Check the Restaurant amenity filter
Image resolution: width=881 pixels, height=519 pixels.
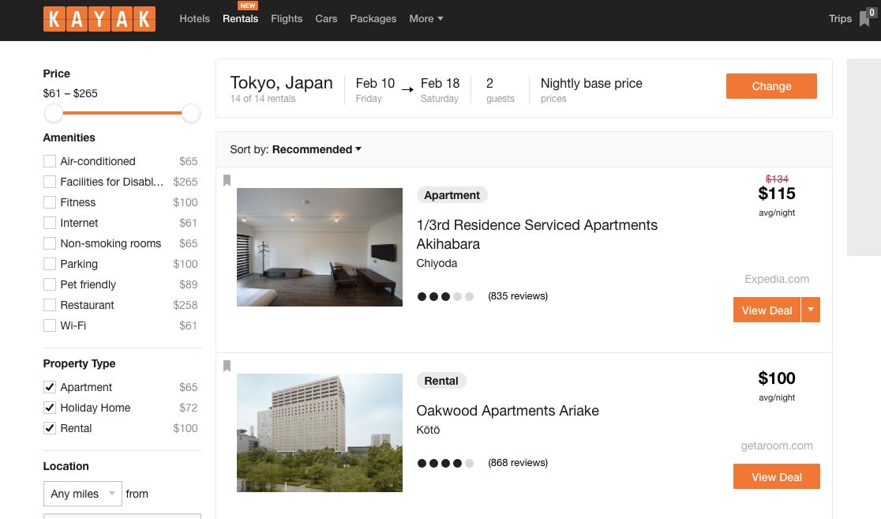pos(50,305)
